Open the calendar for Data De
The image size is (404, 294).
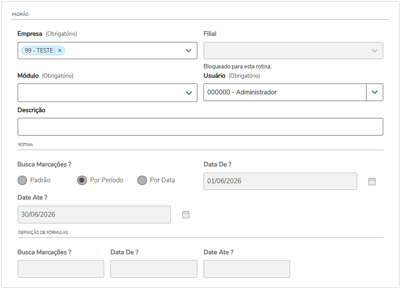tap(372, 181)
